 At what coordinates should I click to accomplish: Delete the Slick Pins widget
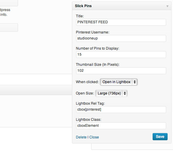pos(81,137)
